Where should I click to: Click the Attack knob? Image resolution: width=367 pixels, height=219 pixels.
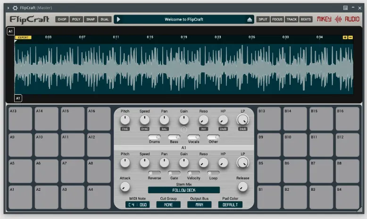[x=125, y=187]
